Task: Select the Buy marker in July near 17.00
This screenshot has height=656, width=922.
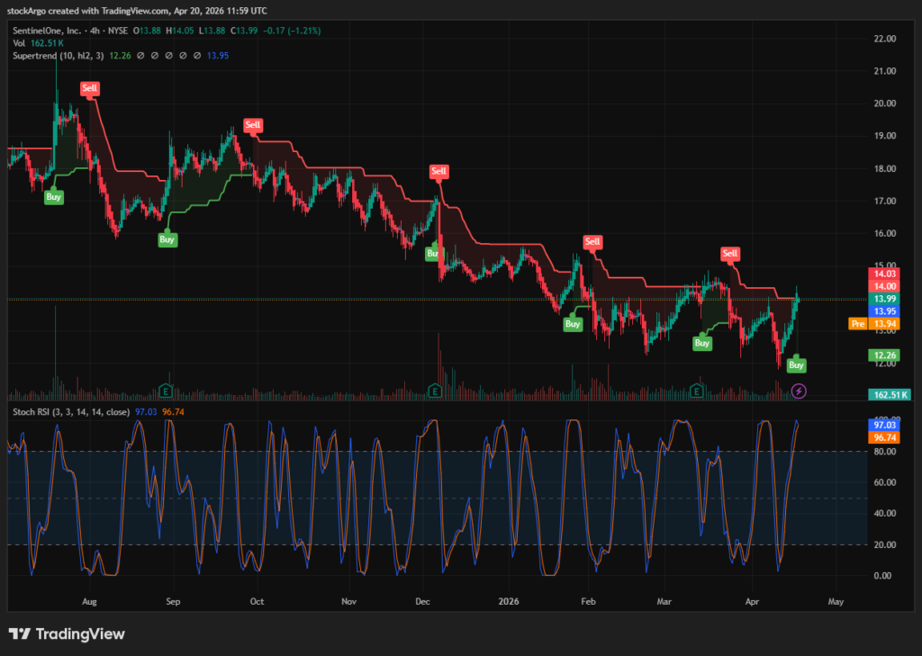Action: [53, 197]
